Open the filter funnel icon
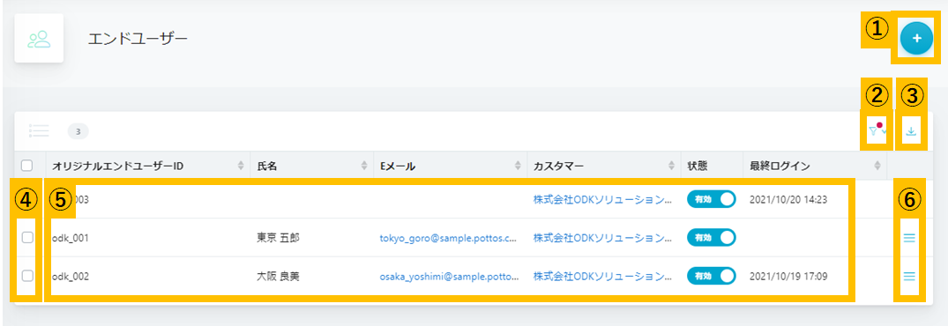Viewport: 948px width, 326px height. (873, 131)
